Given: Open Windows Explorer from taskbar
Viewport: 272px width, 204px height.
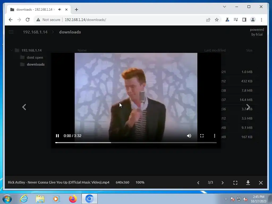Looking at the screenshot, I should [40, 199].
